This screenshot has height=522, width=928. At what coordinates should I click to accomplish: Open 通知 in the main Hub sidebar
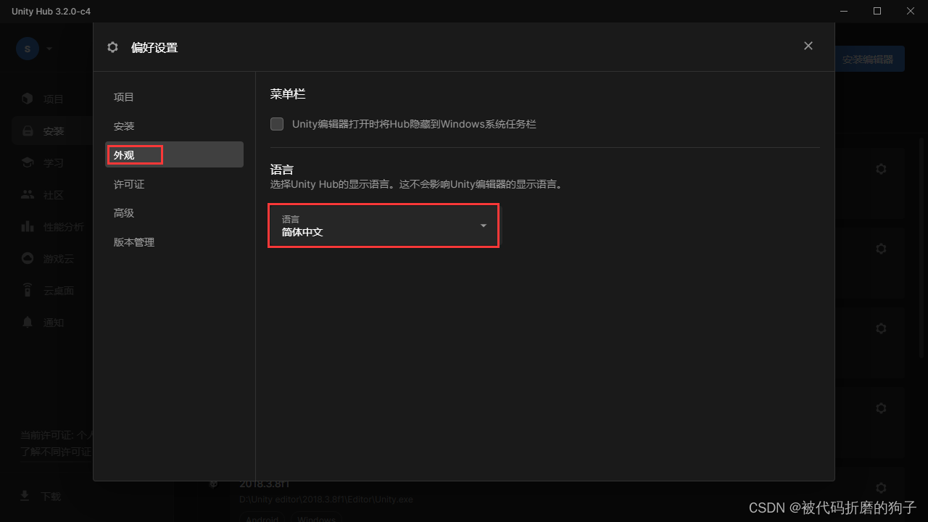point(52,323)
